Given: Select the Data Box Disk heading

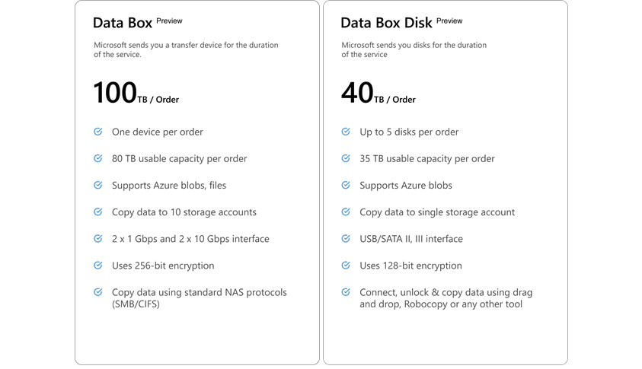Looking at the screenshot, I should [386, 23].
